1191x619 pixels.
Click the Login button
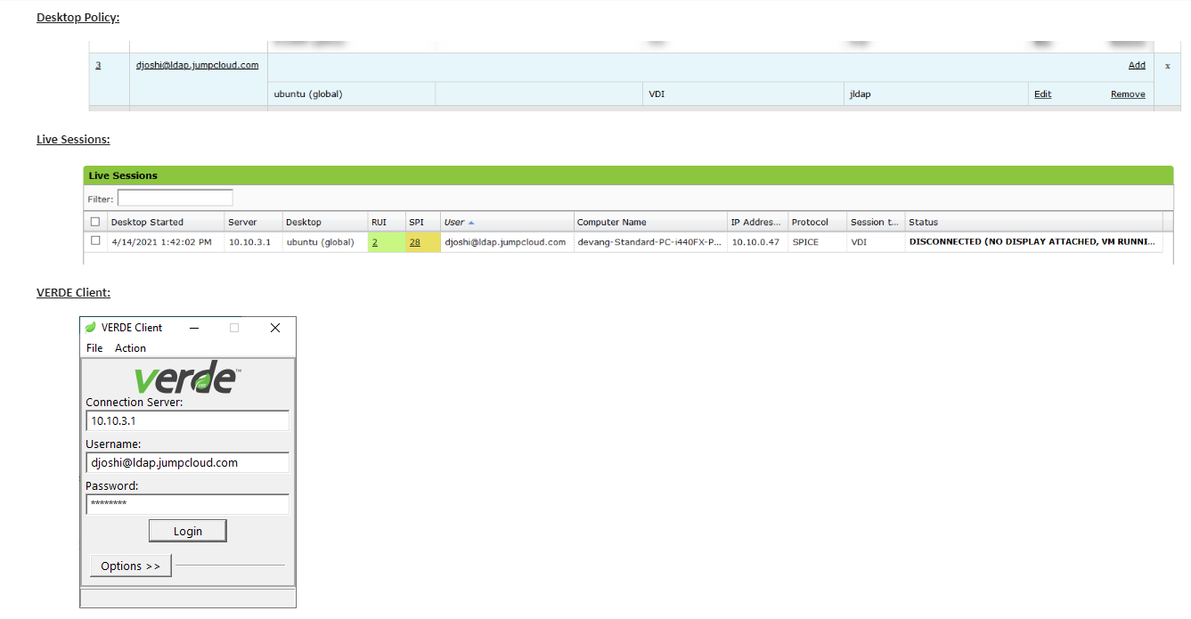coord(188,531)
